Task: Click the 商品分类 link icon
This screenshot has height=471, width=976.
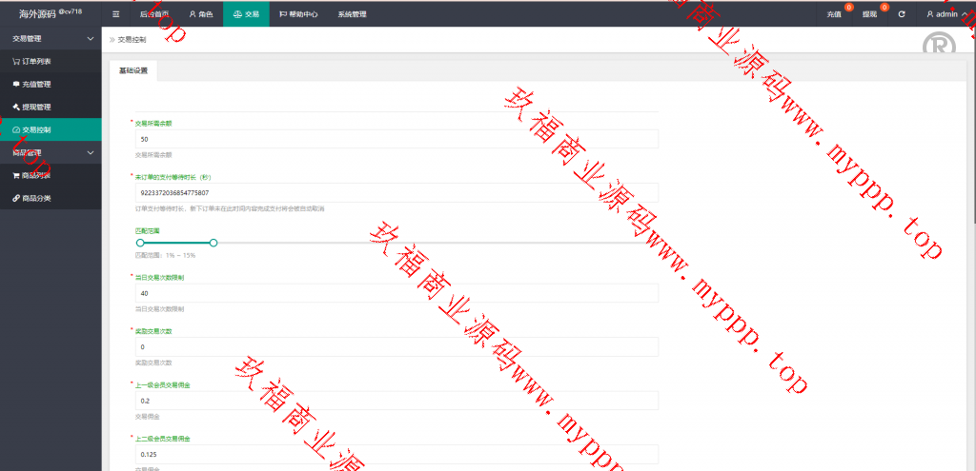Action: pyautogui.click(x=15, y=199)
